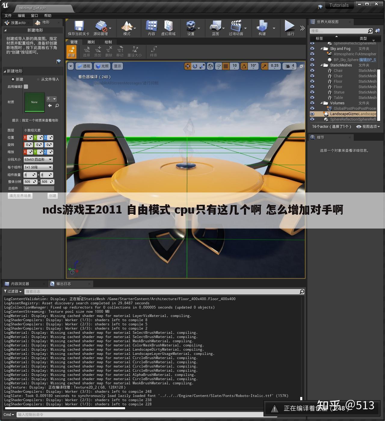
Task: Select viewport scale gizmo mode icon
Action: 202,66
